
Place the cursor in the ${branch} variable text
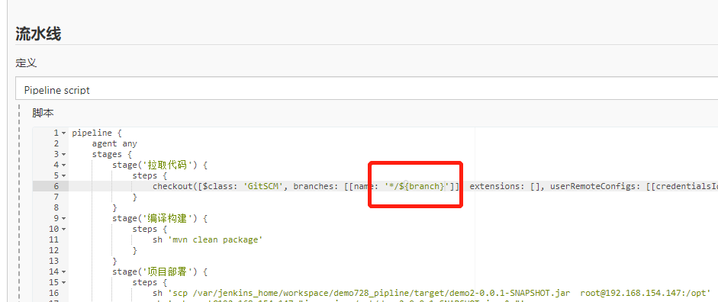[421, 186]
